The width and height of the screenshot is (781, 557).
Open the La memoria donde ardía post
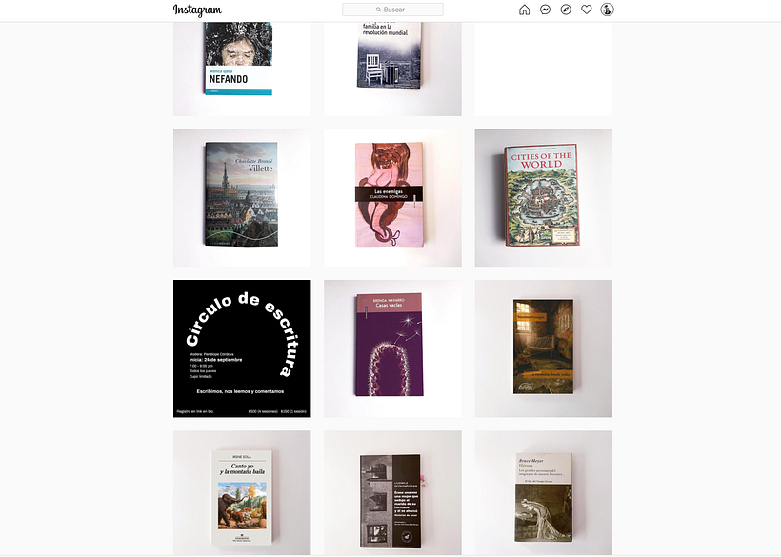click(544, 348)
